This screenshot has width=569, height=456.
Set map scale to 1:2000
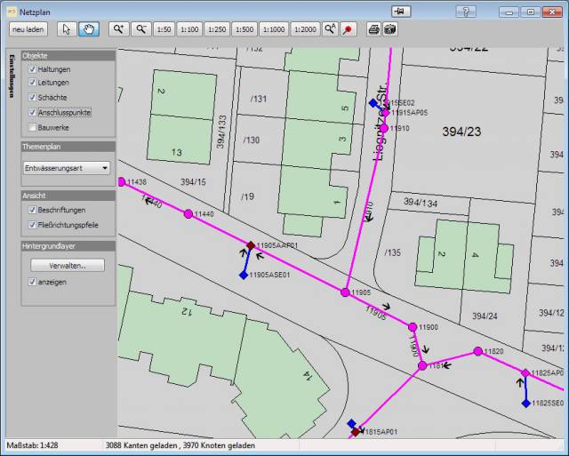[305, 29]
